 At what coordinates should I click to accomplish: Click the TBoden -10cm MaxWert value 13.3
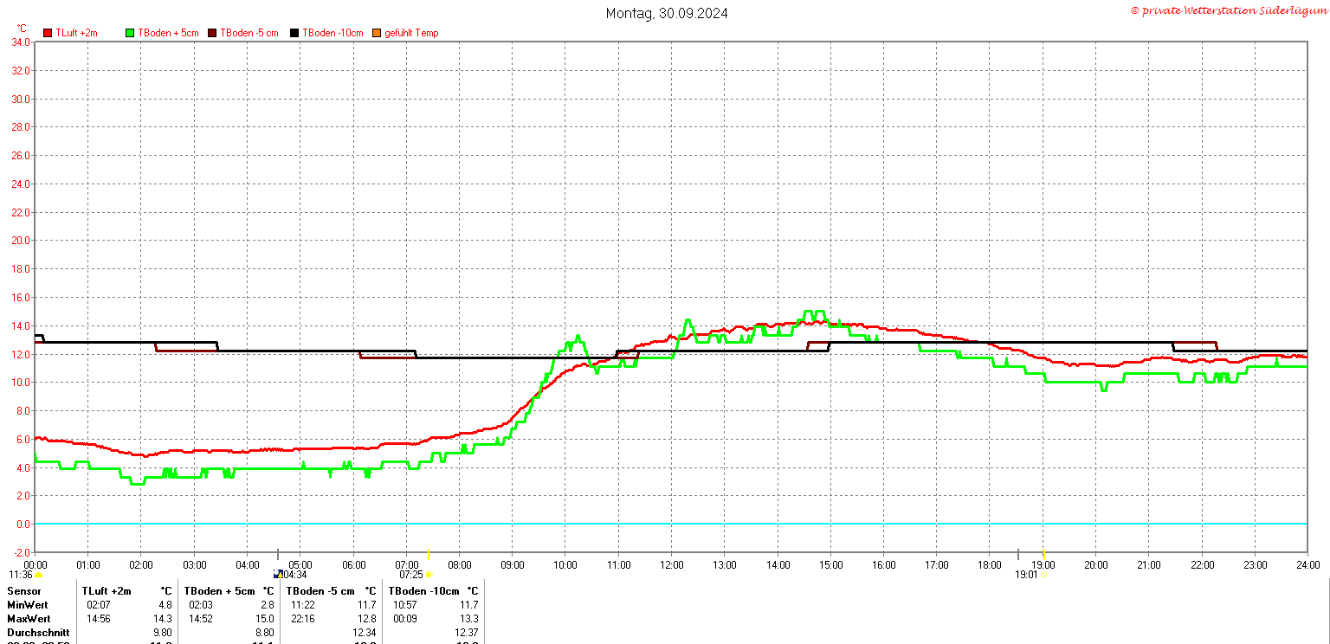click(x=468, y=619)
